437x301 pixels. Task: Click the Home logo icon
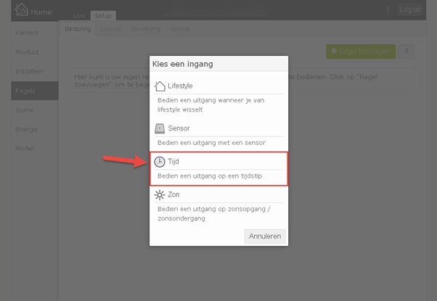pyautogui.click(x=21, y=9)
